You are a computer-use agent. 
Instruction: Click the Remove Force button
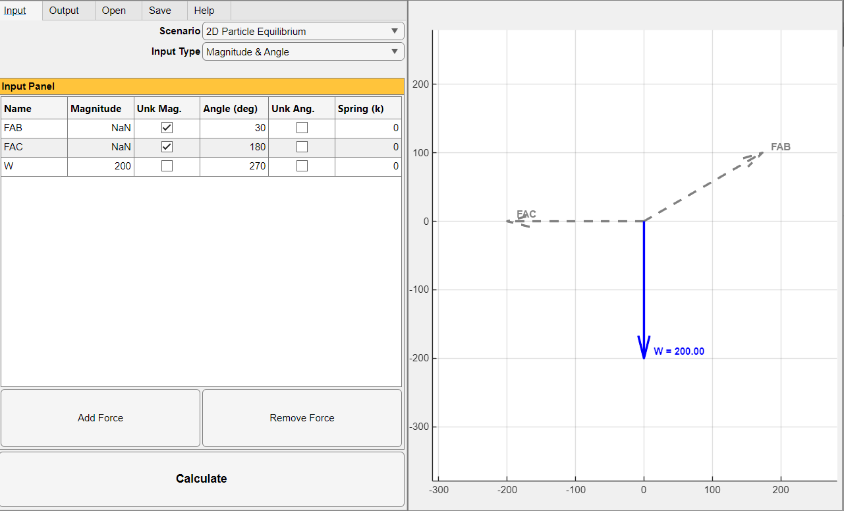(302, 418)
